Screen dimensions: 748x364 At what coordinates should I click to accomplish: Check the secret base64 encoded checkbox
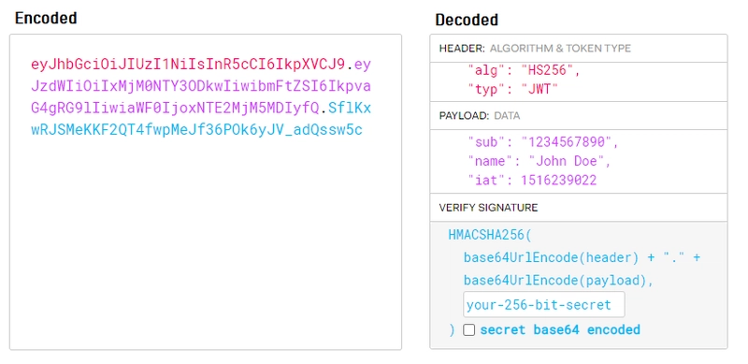click(469, 330)
